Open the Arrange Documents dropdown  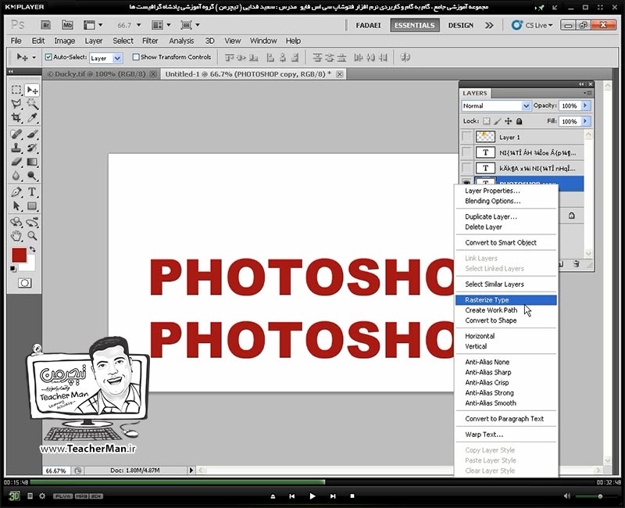point(161,25)
